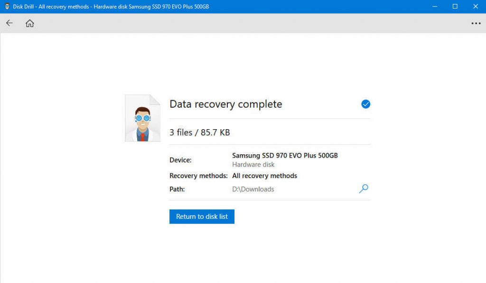Click the Data recovery complete heading
Viewport: 486px width, 283px height.
(225, 104)
